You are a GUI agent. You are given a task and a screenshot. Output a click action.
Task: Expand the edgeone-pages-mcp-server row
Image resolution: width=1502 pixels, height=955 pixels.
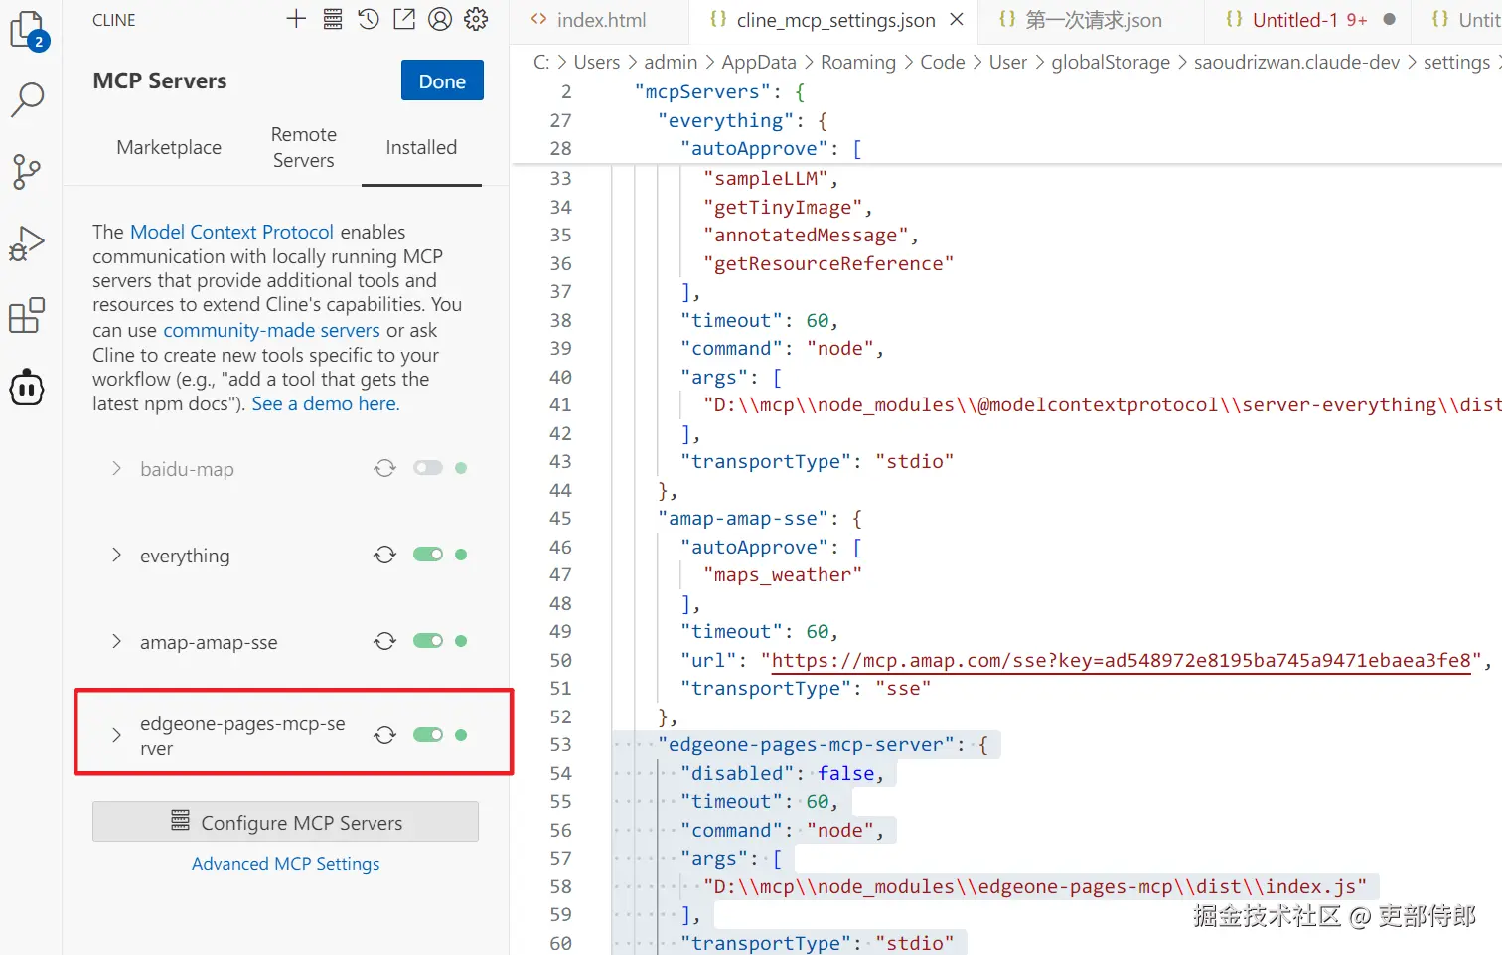116,735
